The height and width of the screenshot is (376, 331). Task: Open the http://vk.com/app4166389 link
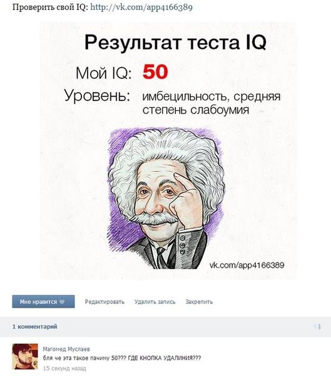[x=141, y=8]
